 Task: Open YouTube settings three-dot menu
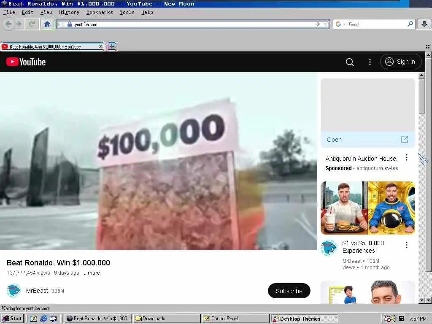[370, 62]
